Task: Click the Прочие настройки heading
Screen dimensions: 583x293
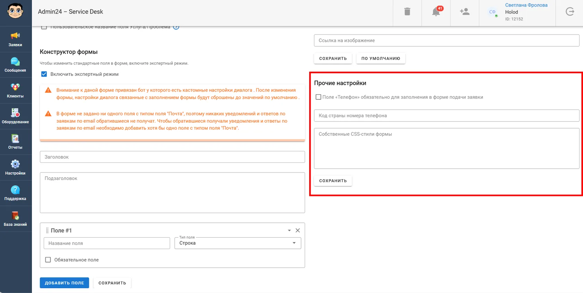Action: (x=340, y=83)
